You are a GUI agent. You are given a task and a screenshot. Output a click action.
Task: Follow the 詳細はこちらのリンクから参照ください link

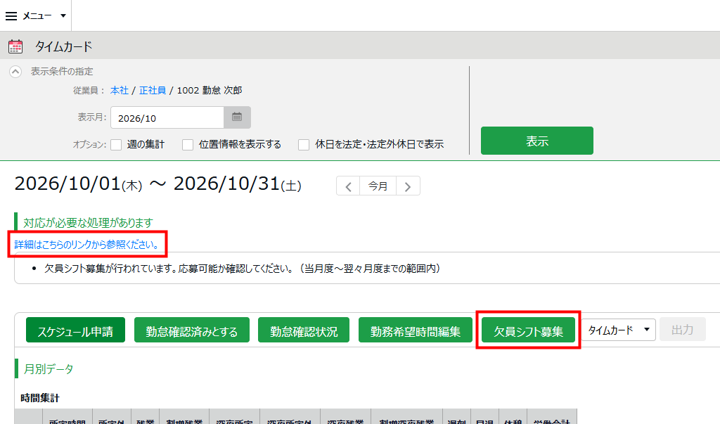[x=87, y=245]
